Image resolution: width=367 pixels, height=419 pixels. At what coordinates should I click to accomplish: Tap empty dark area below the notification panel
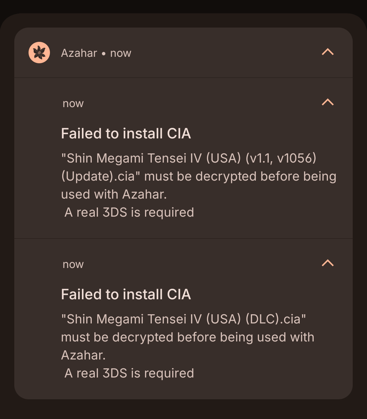pyautogui.click(x=183, y=410)
